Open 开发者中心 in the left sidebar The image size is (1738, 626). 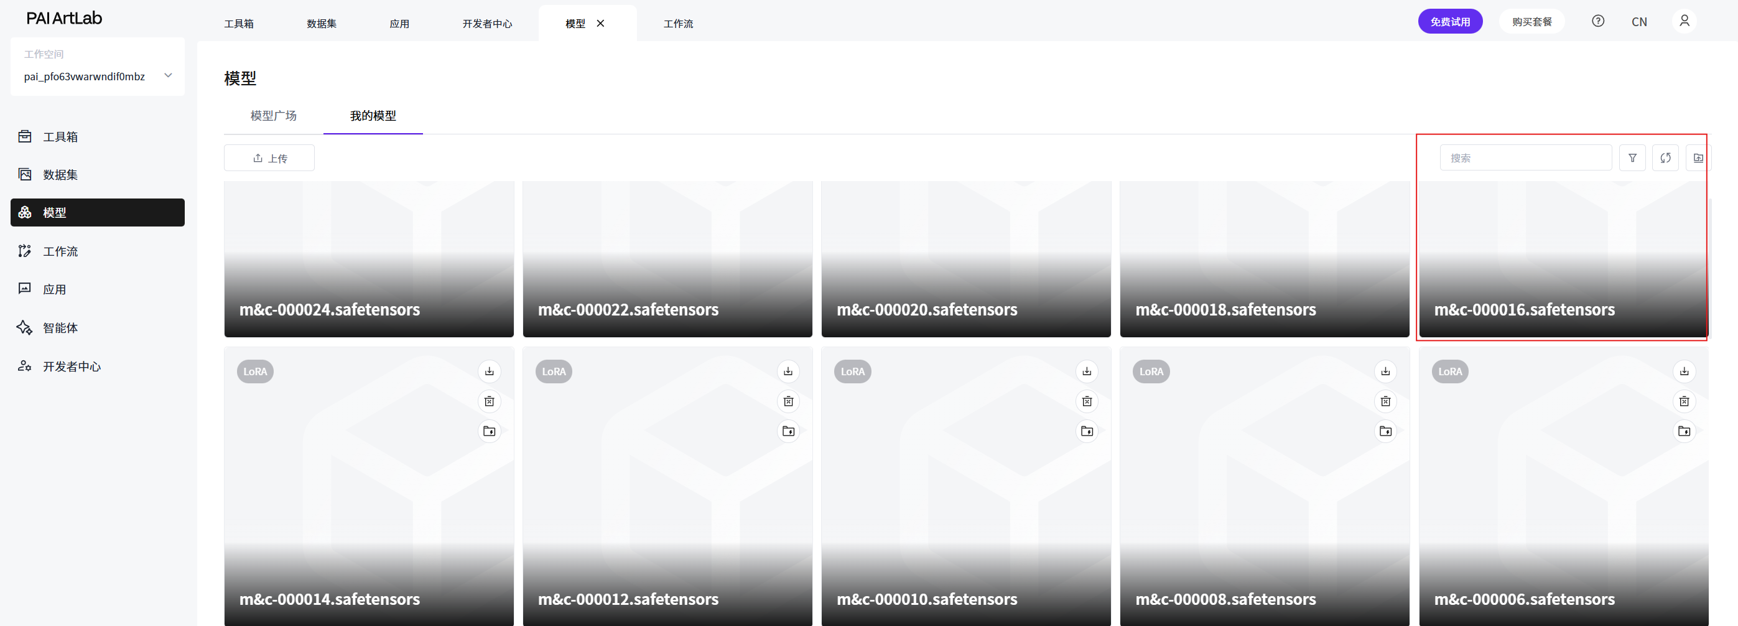coord(98,367)
